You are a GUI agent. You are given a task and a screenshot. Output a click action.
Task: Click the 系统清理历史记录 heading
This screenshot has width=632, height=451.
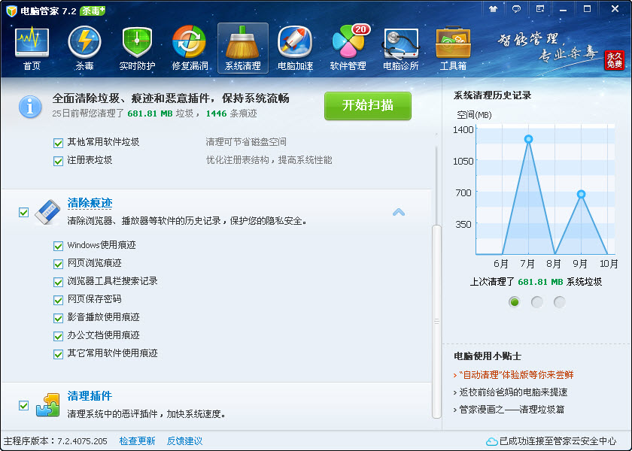coord(493,95)
